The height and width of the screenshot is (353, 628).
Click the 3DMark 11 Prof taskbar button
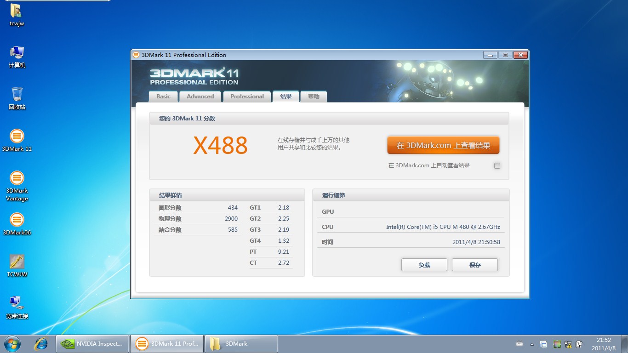[x=167, y=343]
